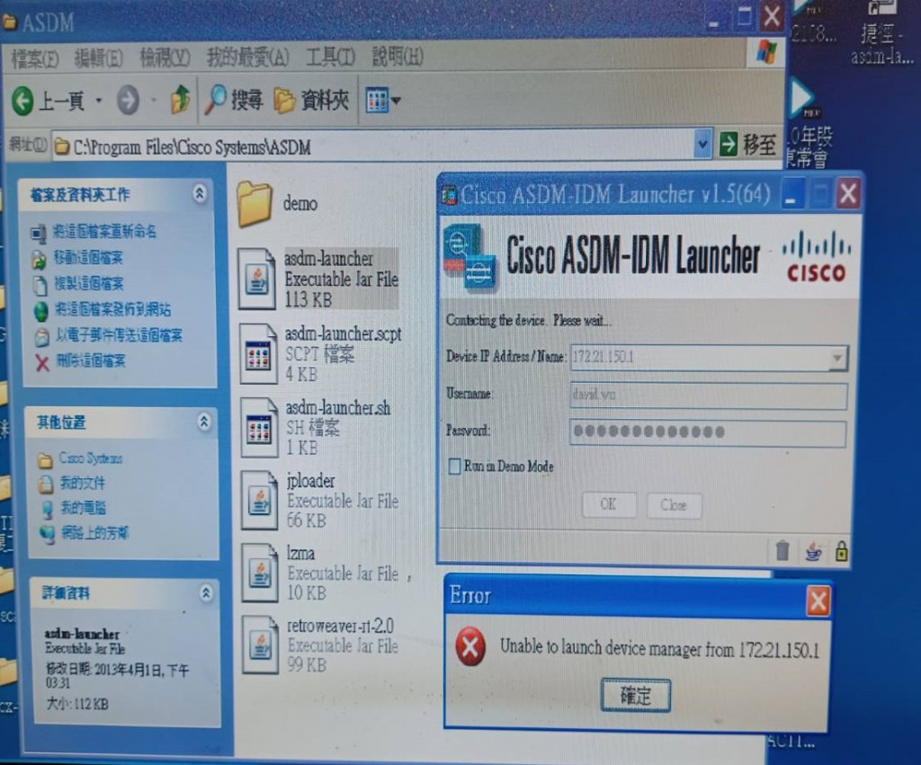Go up one folder level
This screenshot has height=765, width=921.
180,99
